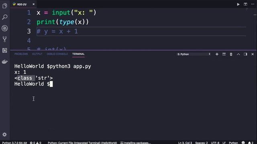Click Python 3.7.0 64-bit interpreter status
Image resolution: width=257 pixels, height=144 pixels.
[14, 143]
